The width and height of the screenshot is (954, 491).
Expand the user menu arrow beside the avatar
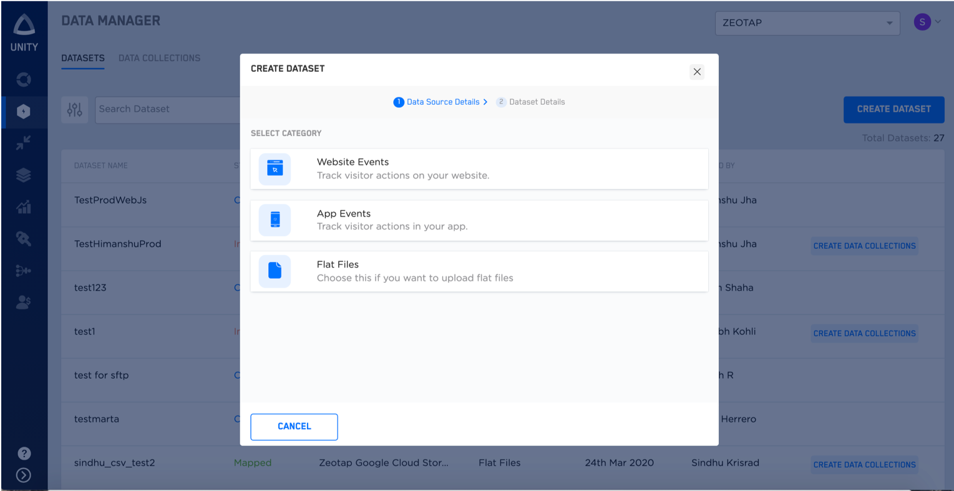(x=938, y=22)
